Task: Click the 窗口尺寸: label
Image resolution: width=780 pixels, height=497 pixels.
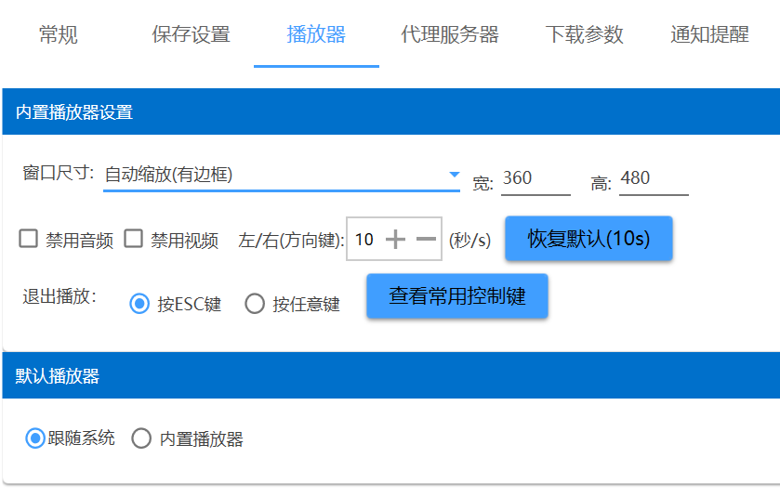Action: [x=59, y=174]
